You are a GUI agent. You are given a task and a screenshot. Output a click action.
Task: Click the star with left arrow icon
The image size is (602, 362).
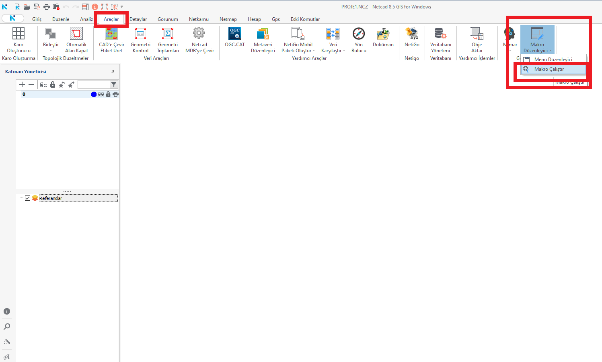[62, 84]
